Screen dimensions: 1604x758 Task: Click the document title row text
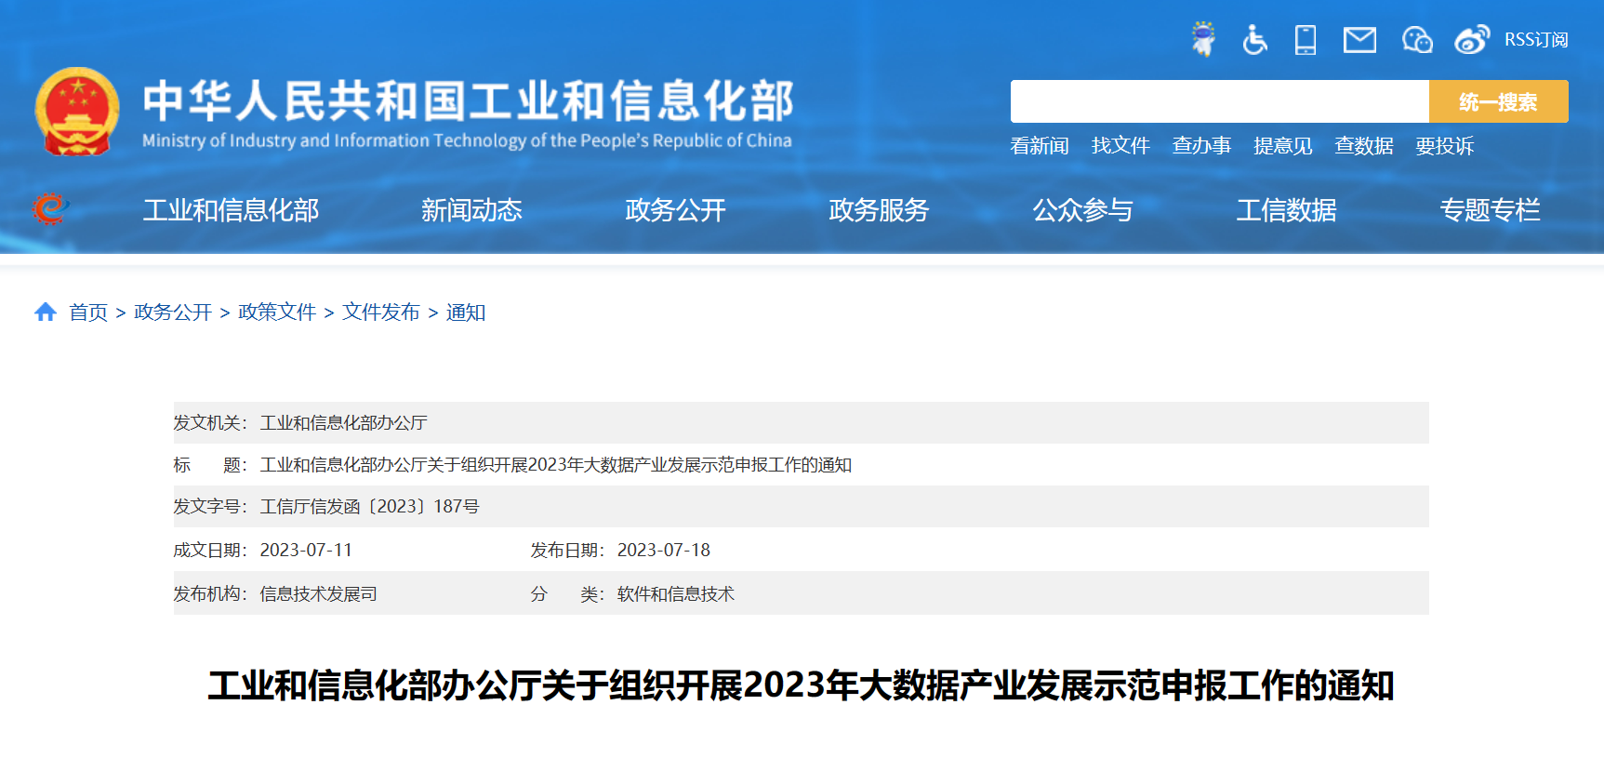pyautogui.click(x=555, y=465)
